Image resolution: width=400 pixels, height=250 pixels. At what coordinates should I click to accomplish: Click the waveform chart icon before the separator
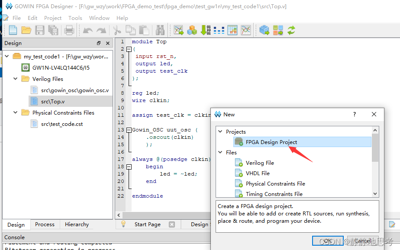click(x=245, y=30)
